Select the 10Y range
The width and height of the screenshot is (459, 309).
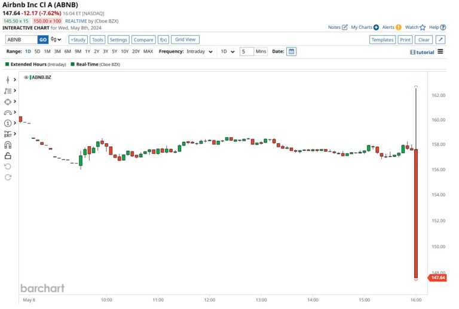(x=125, y=51)
